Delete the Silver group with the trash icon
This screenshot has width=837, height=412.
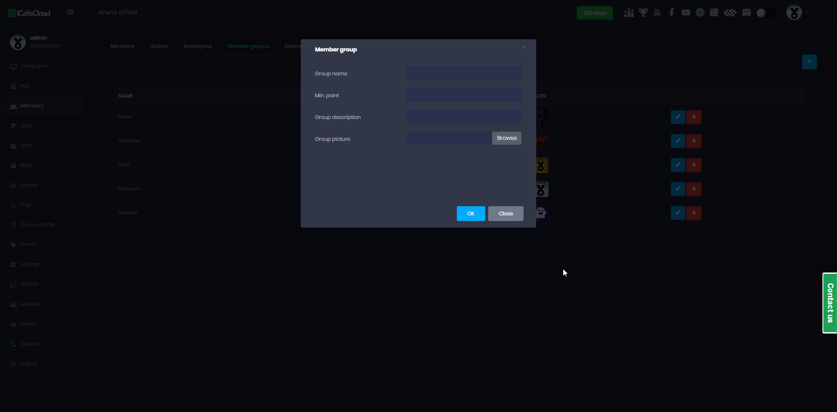694,117
